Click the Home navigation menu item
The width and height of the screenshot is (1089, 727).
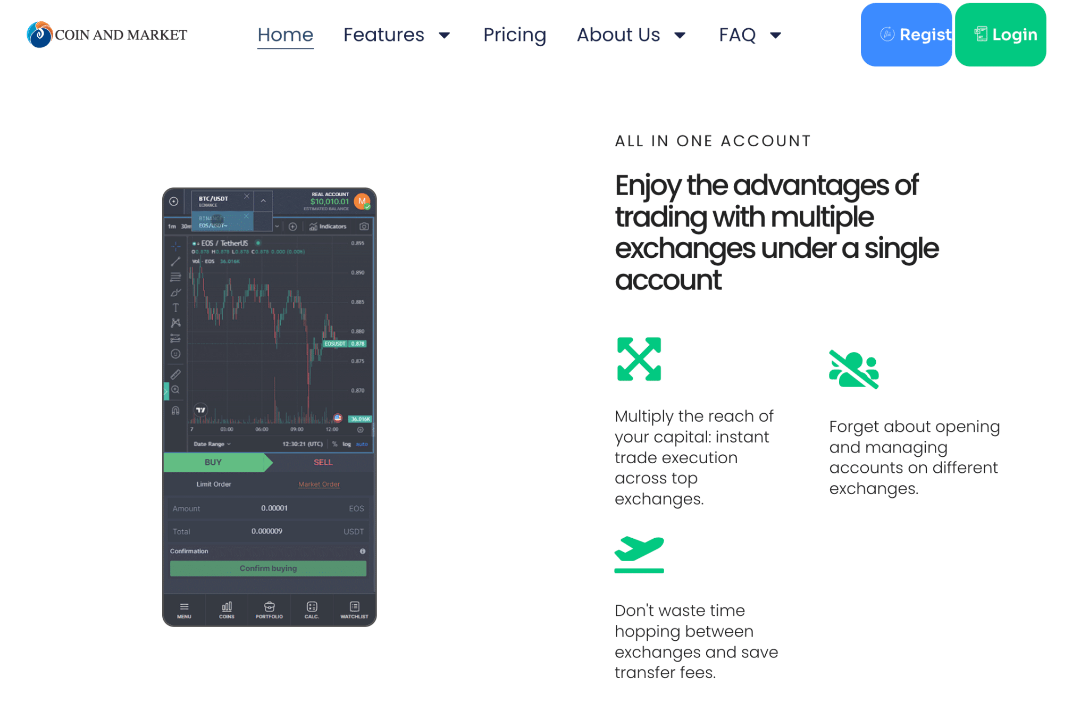(x=286, y=34)
